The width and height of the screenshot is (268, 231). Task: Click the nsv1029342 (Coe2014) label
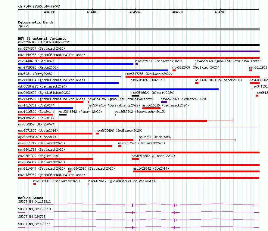point(151,168)
